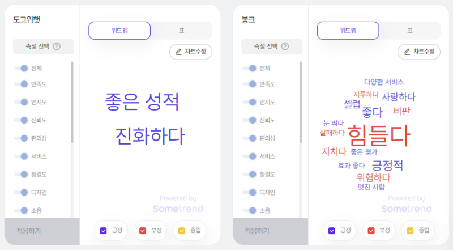This screenshot has width=453, height=250.
Task: Click 진화하다 word in 도그위햇 word map
Action: (149, 136)
